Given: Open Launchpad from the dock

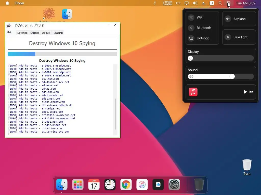Looking at the screenshot, I should (78, 184).
